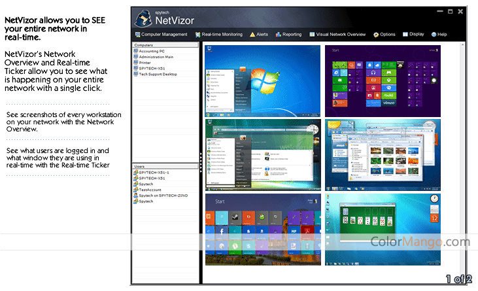Open the Alerts menu
Viewport: 478px width, 291px height.
(259, 35)
